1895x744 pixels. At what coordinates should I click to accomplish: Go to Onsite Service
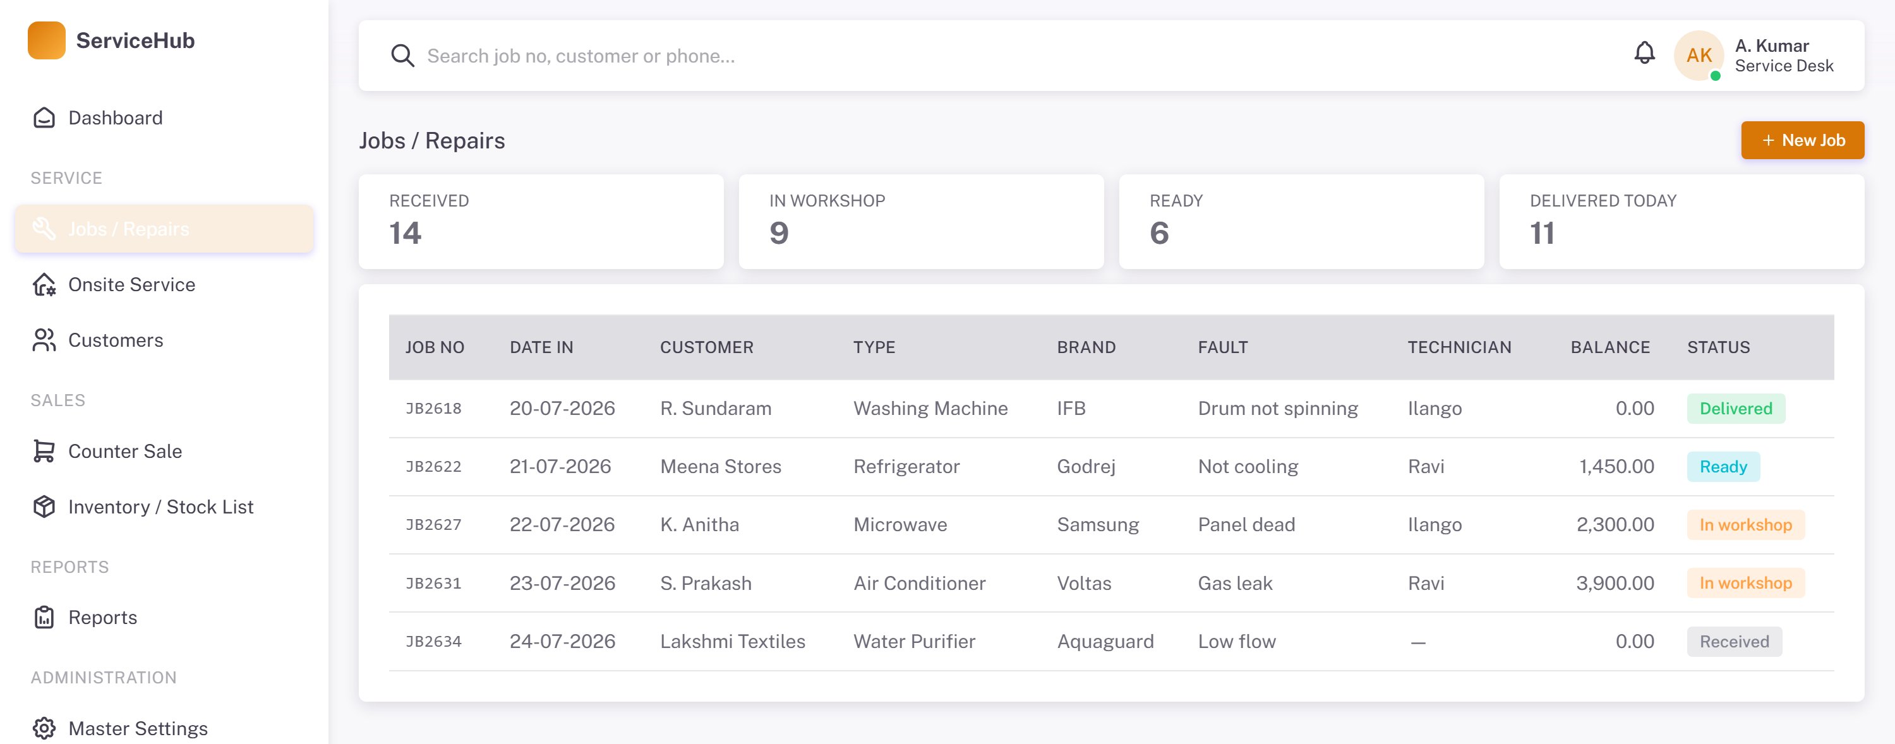point(164,284)
